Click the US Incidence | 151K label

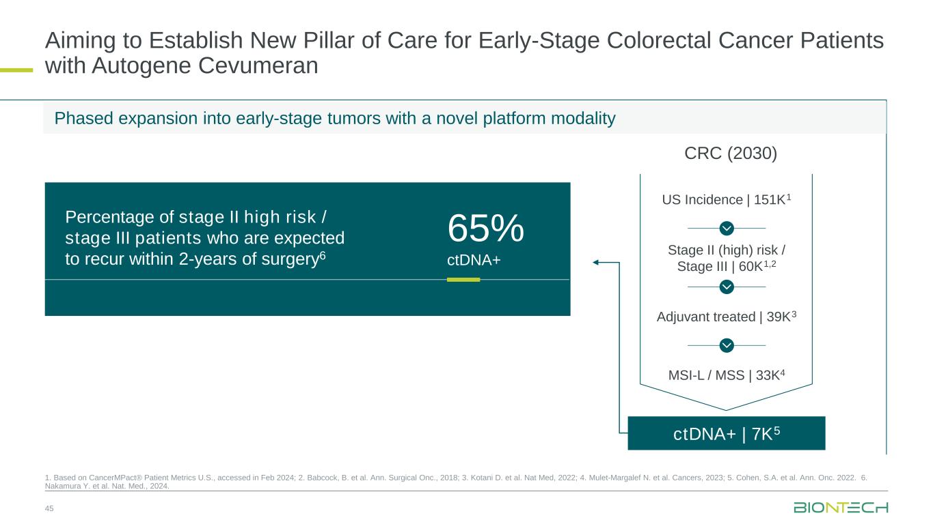click(726, 200)
